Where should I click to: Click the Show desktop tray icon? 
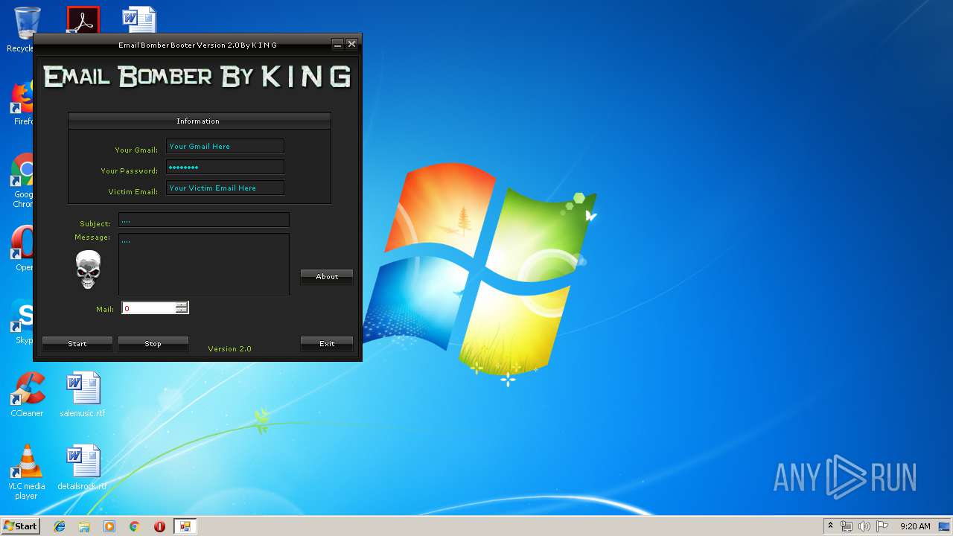point(944,526)
